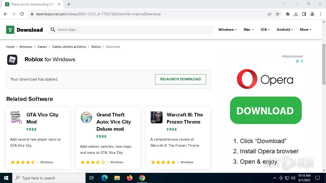The image size is (326, 183).
Task: Click the Relaunch Download button
Action: (181, 79)
